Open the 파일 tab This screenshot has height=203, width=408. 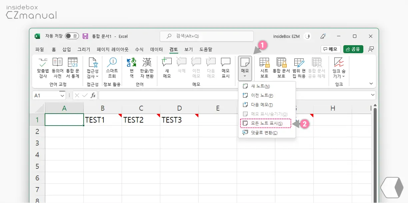tap(39, 49)
